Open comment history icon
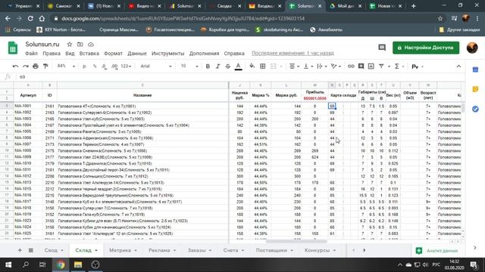485x272 pixels. pos(382,48)
